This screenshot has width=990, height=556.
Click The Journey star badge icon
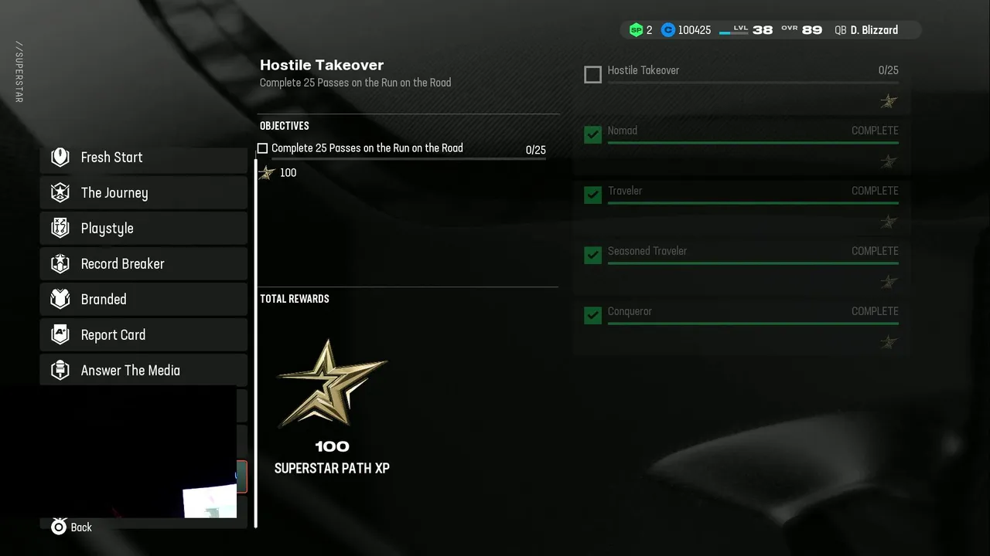coord(60,192)
